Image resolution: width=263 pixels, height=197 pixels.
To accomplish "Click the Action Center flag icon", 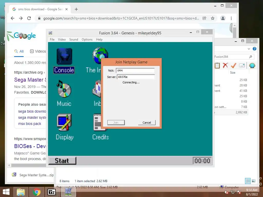I will (x=239, y=192).
